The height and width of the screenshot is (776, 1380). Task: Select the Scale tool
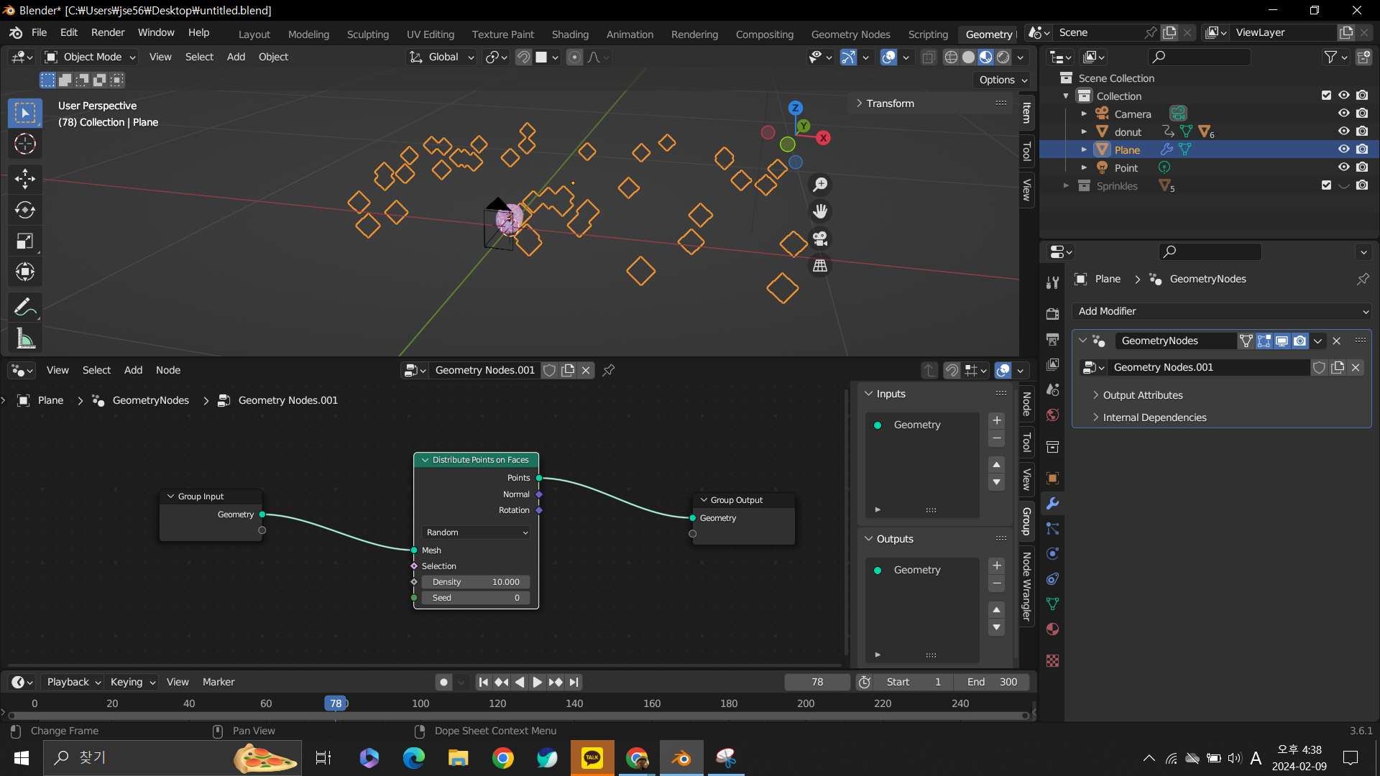tap(25, 241)
